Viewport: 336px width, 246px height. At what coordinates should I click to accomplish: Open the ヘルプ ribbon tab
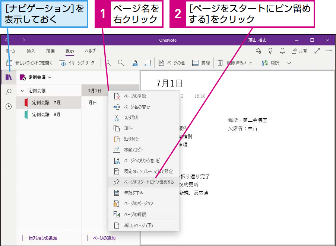90,51
